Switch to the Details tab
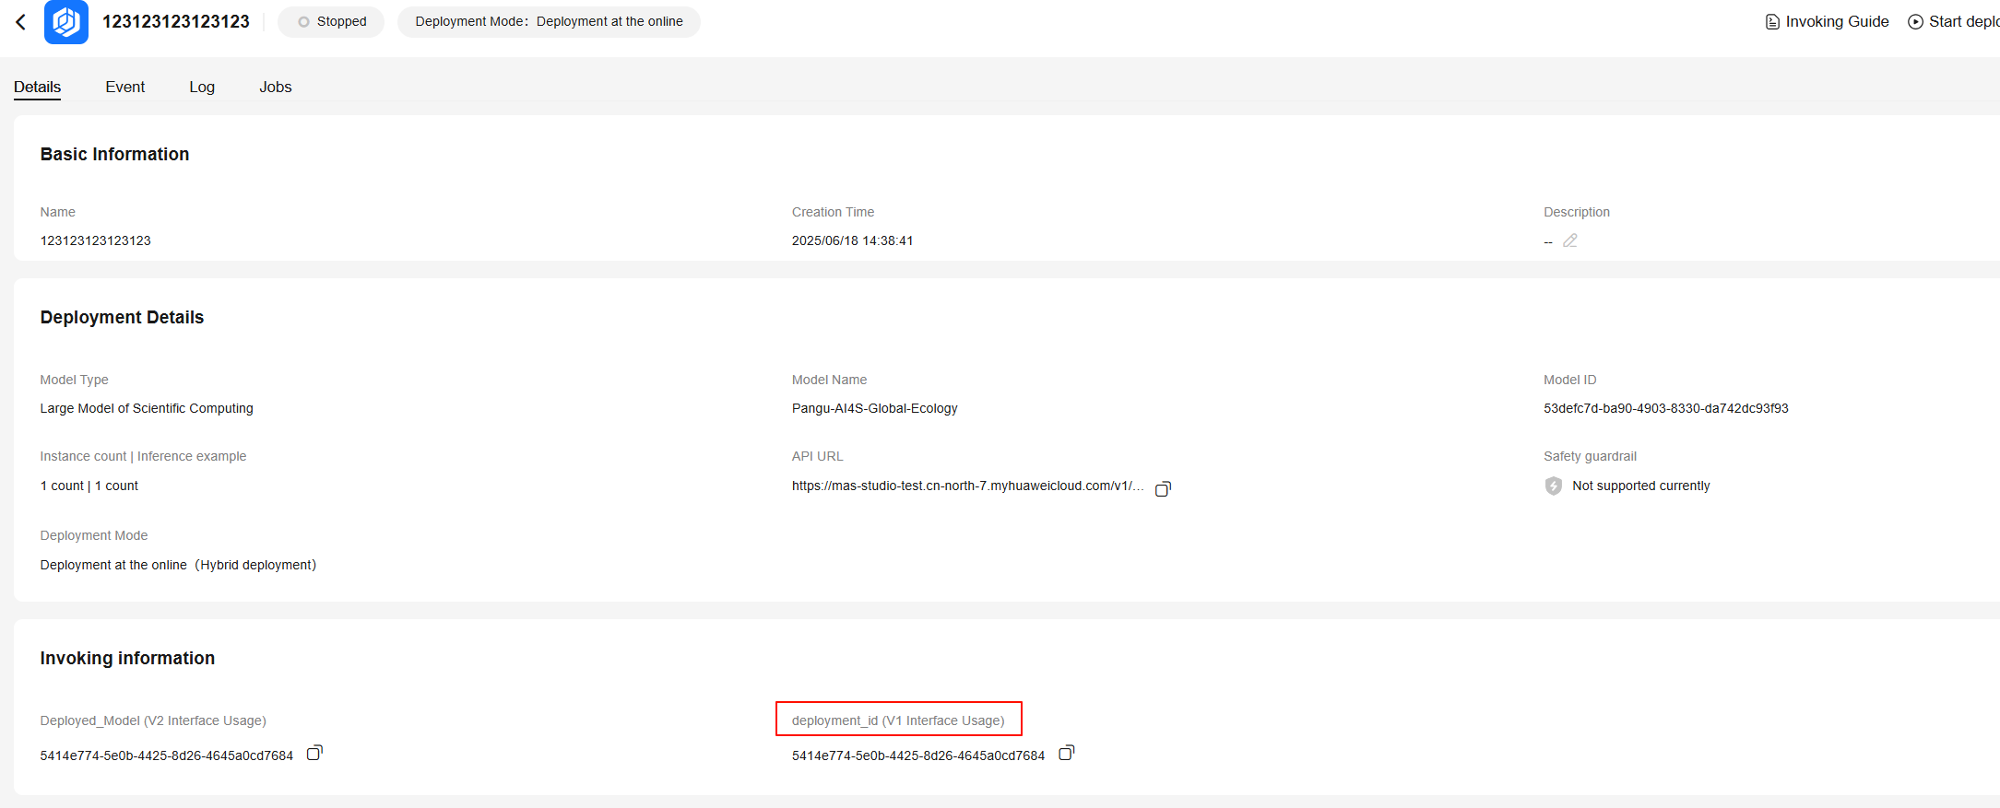The width and height of the screenshot is (2000, 808). point(37,87)
